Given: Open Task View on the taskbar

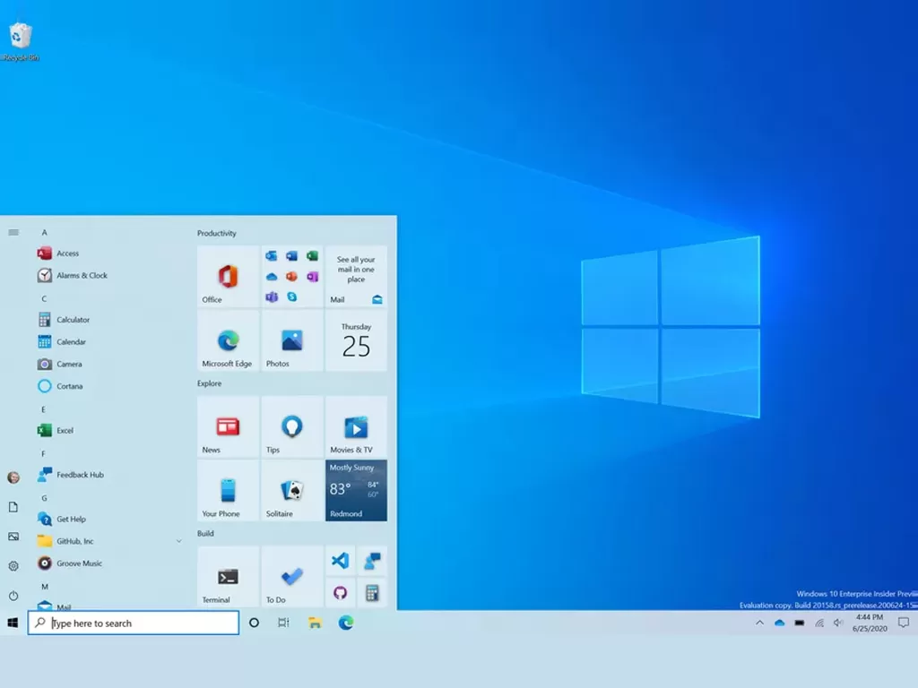Looking at the screenshot, I should pyautogui.click(x=283, y=623).
